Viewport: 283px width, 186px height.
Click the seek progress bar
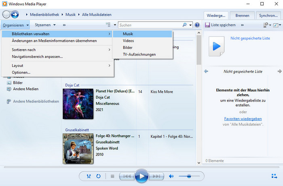141,167
